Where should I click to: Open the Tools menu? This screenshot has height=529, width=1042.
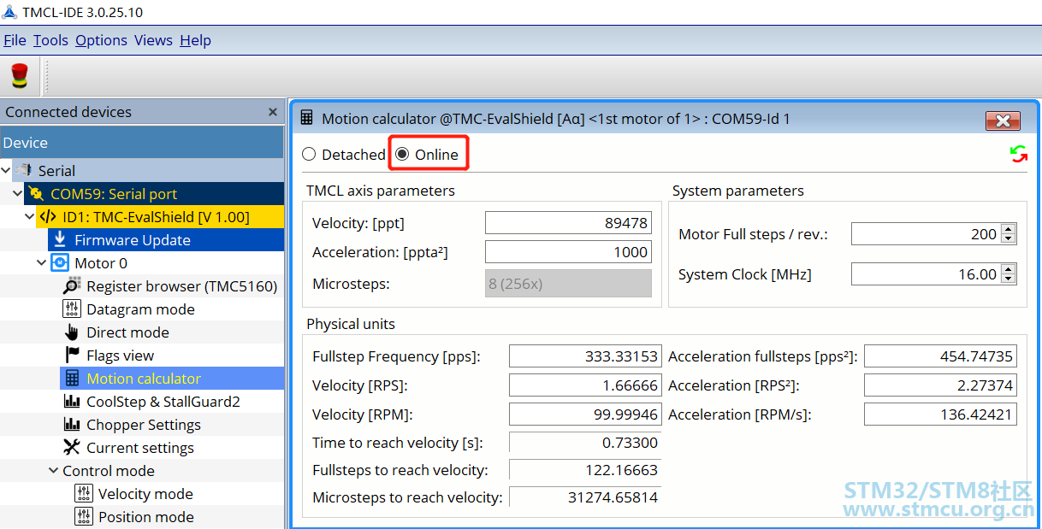(x=50, y=40)
